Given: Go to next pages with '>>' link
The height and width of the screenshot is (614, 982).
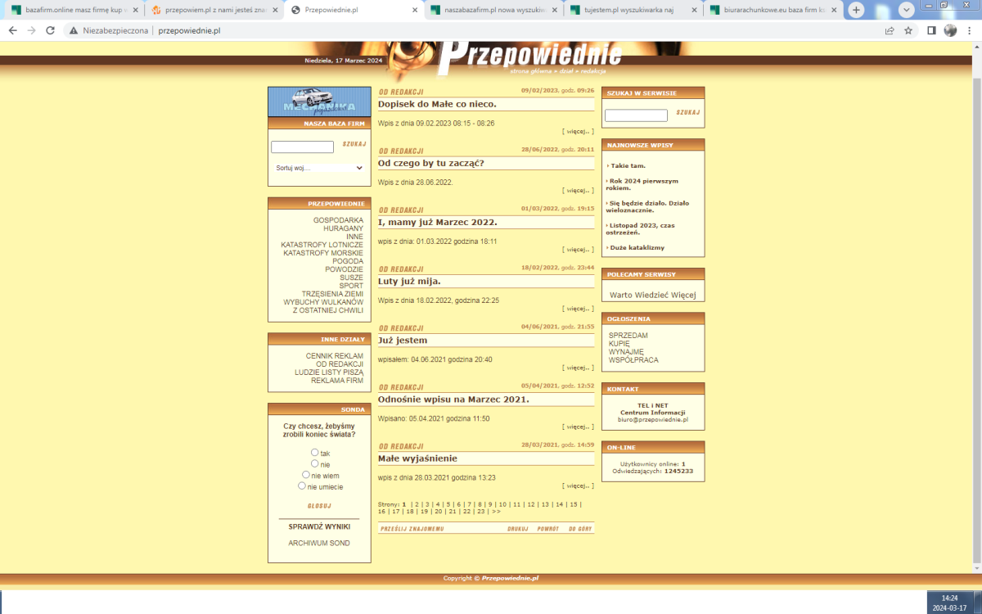Looking at the screenshot, I should coord(496,511).
